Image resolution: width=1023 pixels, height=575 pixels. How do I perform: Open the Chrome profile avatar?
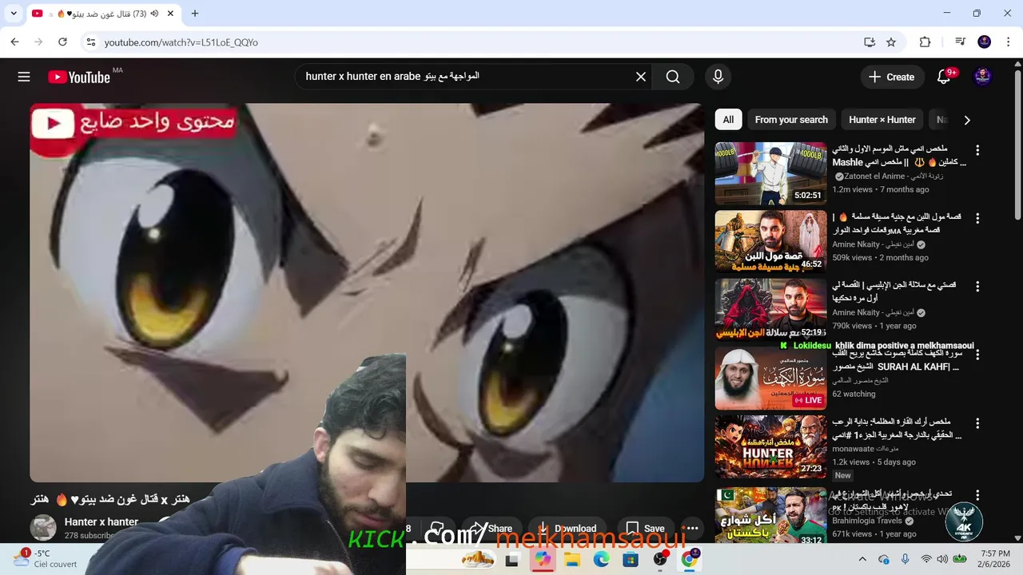click(x=985, y=42)
